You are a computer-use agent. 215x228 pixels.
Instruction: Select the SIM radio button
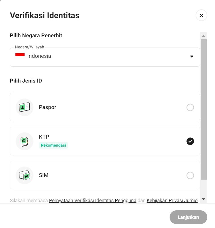(190, 175)
